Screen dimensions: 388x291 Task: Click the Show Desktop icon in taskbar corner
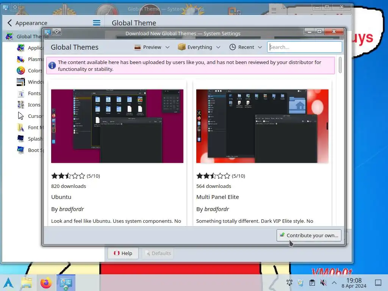[378, 282]
